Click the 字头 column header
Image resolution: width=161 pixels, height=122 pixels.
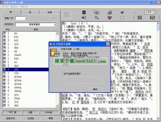click(8, 30)
